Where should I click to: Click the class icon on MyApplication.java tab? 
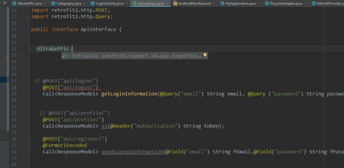(222, 4)
